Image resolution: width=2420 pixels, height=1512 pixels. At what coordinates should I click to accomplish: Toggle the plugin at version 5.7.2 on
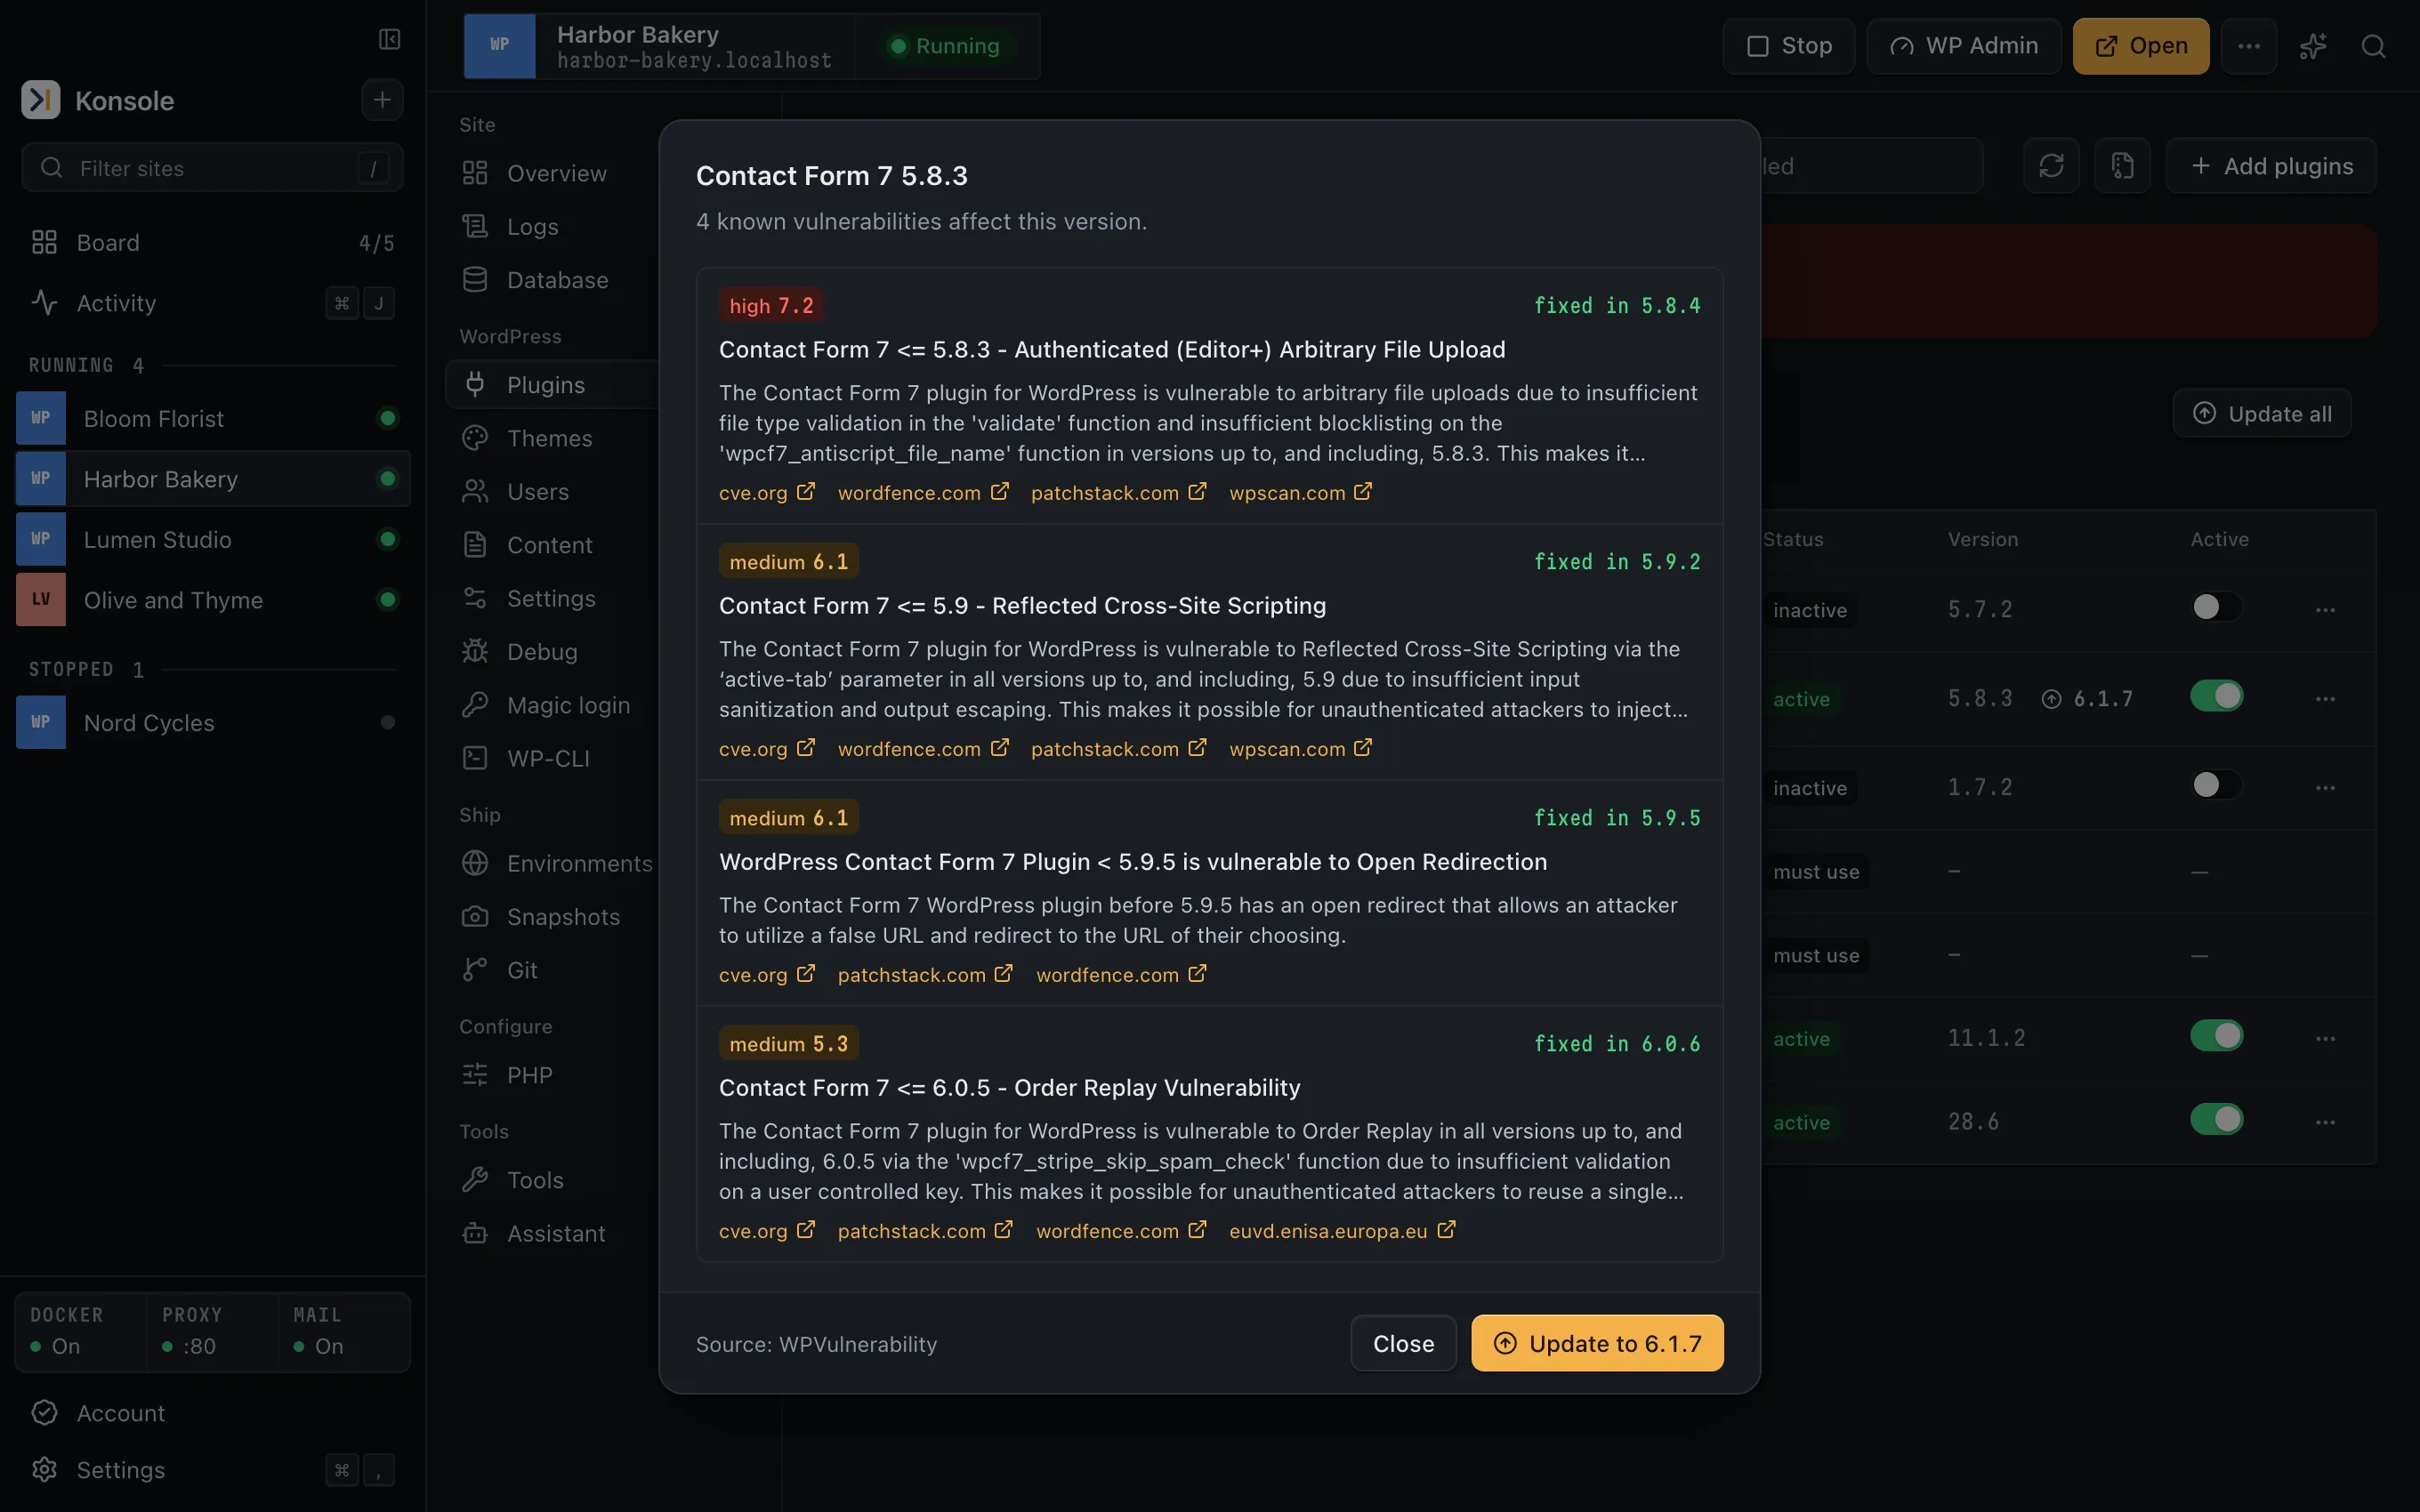(2216, 607)
